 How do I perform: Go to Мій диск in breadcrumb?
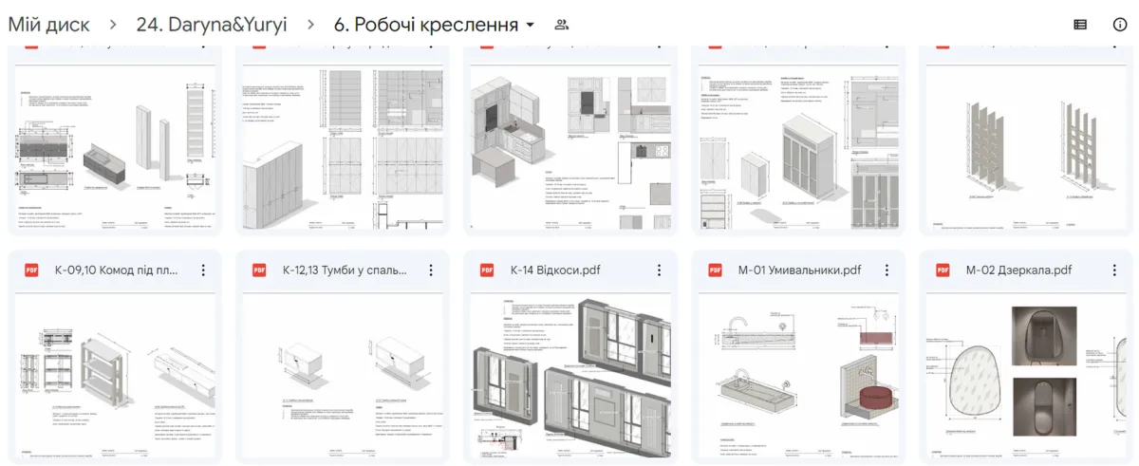point(48,25)
